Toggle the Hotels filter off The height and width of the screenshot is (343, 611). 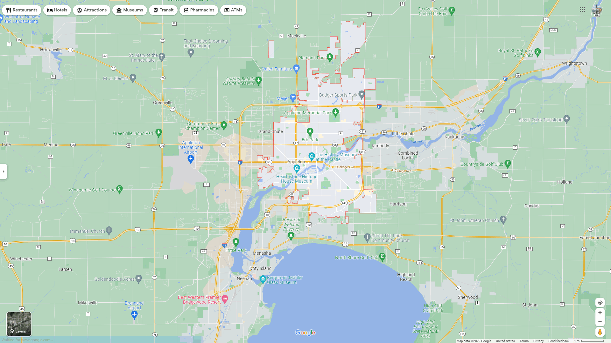coord(57,10)
